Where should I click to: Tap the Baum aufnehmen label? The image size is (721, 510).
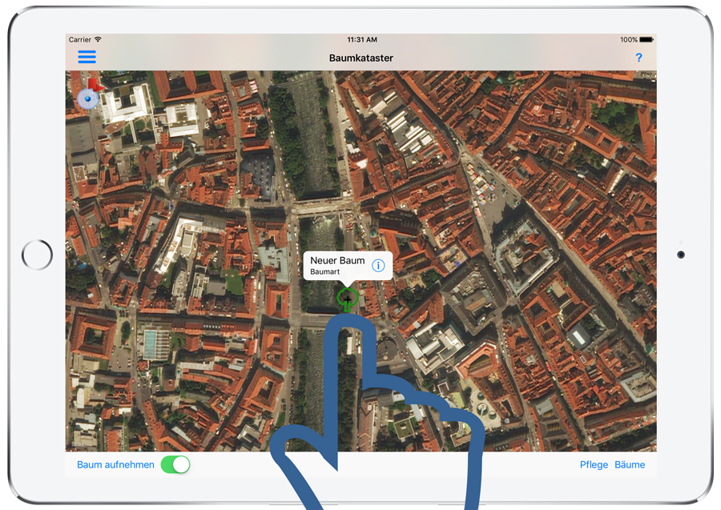point(115,464)
